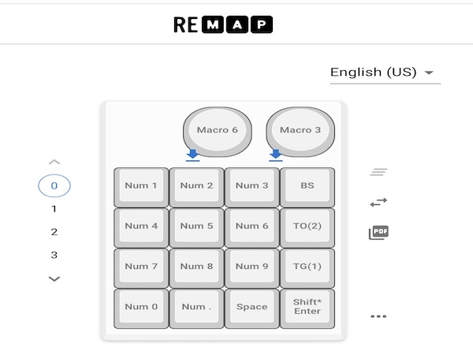The width and height of the screenshot is (473, 355).
Task: Click the blue arrow under Macro 6
Action: [193, 155]
